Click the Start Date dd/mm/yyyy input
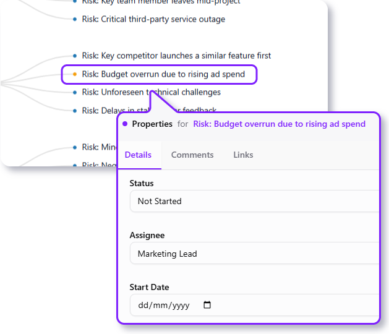 pos(164,305)
